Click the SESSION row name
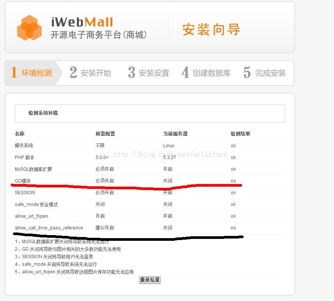334x301 pixels. click(25, 193)
